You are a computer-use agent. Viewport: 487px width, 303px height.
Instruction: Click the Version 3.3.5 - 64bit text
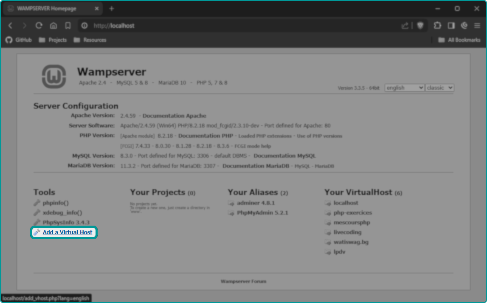[x=358, y=88]
